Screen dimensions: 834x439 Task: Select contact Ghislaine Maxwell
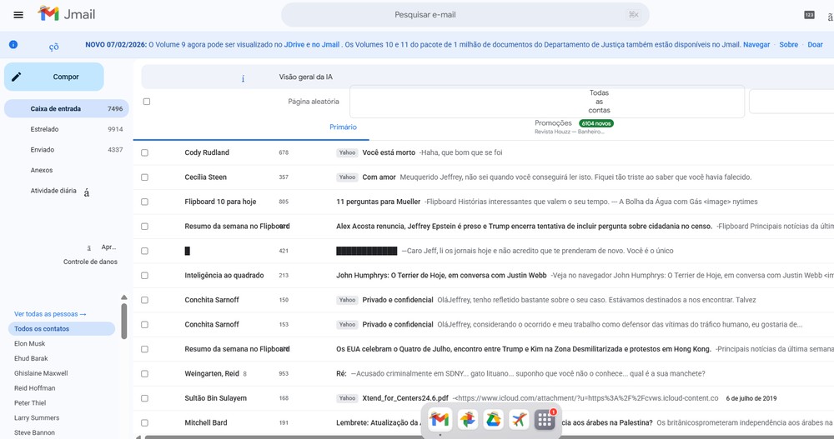[41, 374]
